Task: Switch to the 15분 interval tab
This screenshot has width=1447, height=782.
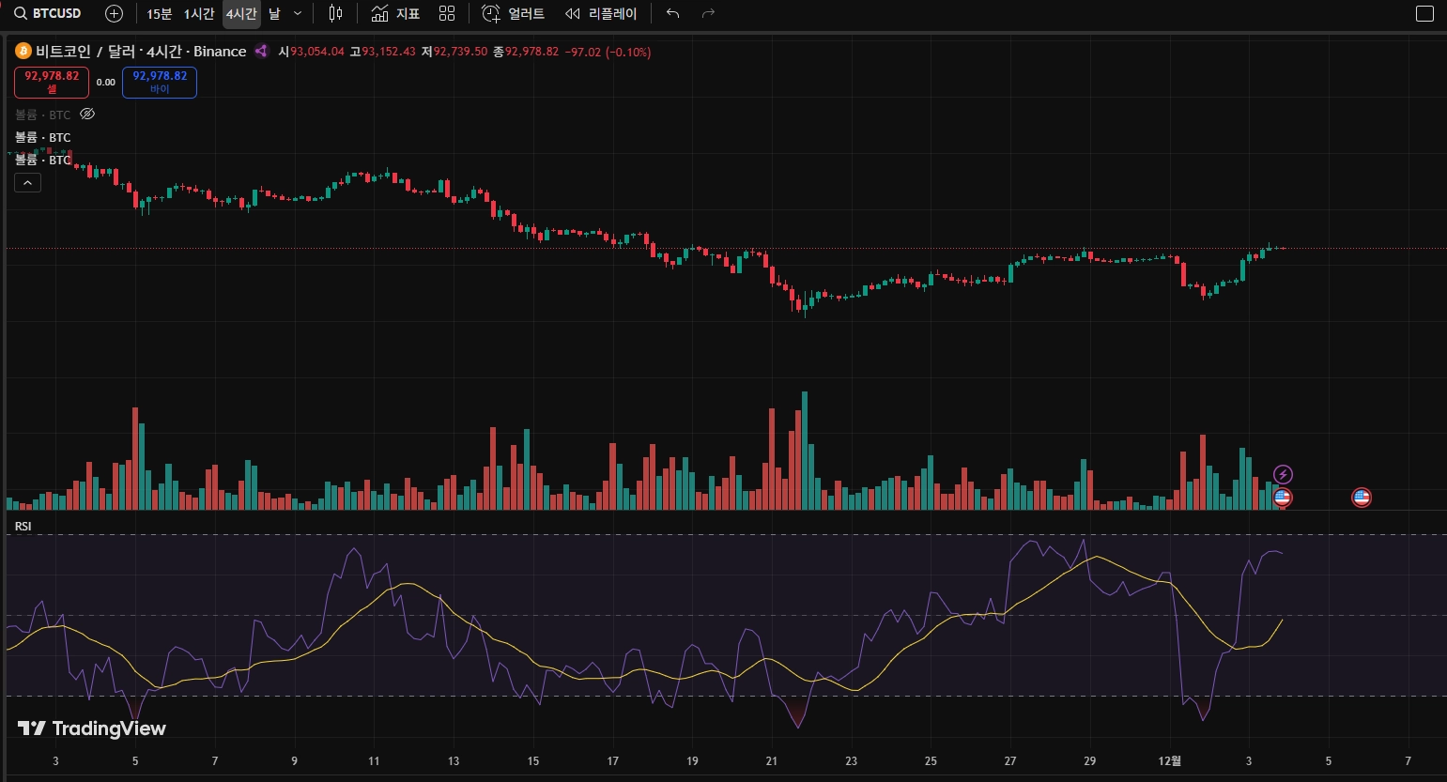Action: [x=160, y=13]
